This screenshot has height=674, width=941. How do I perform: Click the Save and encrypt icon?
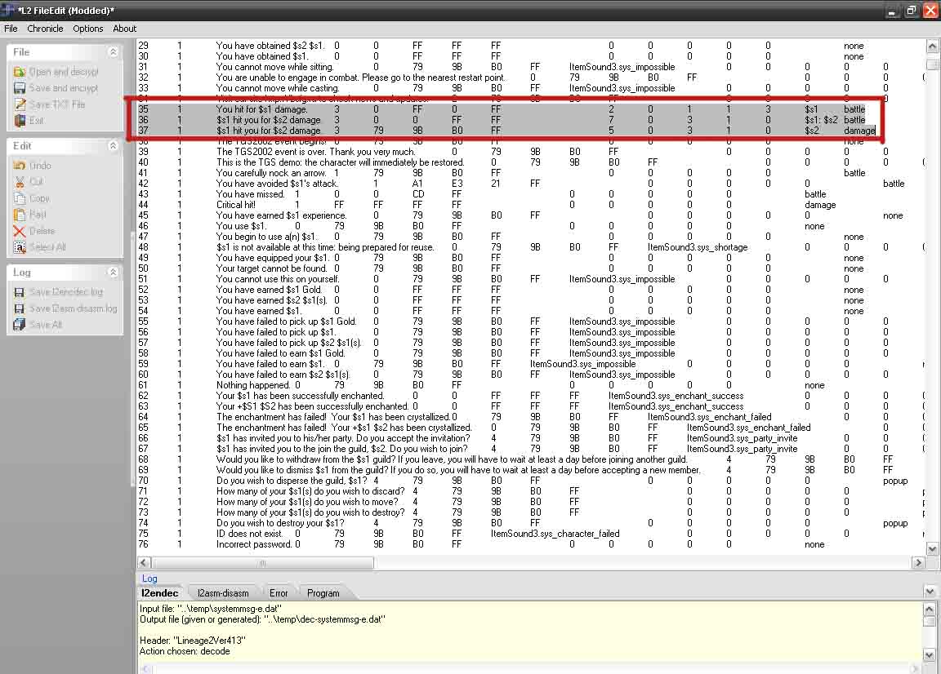[x=20, y=88]
